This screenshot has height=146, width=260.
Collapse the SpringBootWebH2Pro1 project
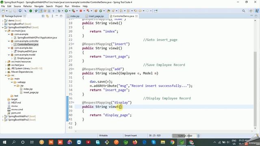coord(3,27)
